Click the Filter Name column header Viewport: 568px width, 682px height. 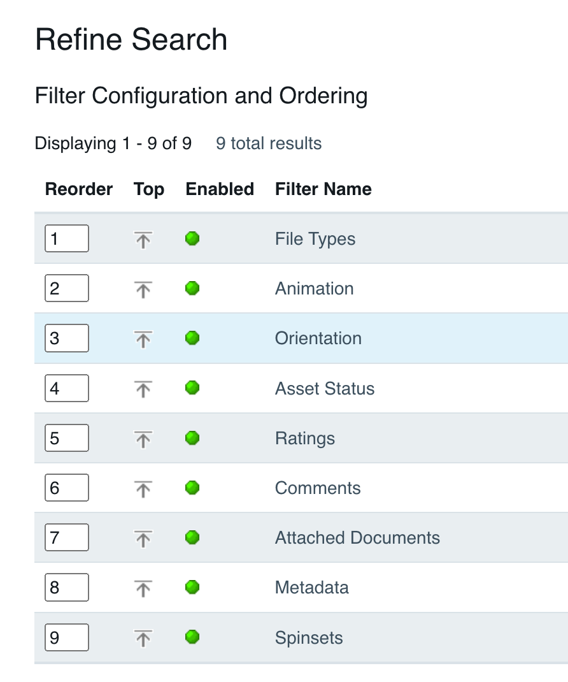click(323, 189)
